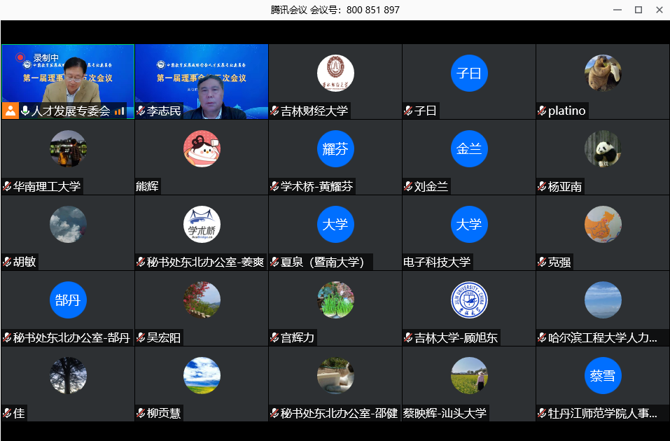Click the muted mic icon beside 胡敏
The width and height of the screenshot is (670, 441).
[7, 262]
